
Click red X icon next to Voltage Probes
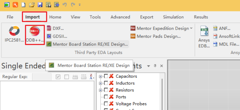(111, 104)
